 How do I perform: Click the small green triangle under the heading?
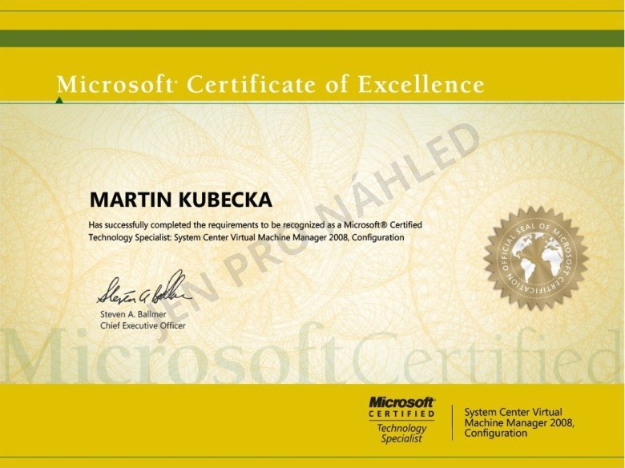coord(59,100)
